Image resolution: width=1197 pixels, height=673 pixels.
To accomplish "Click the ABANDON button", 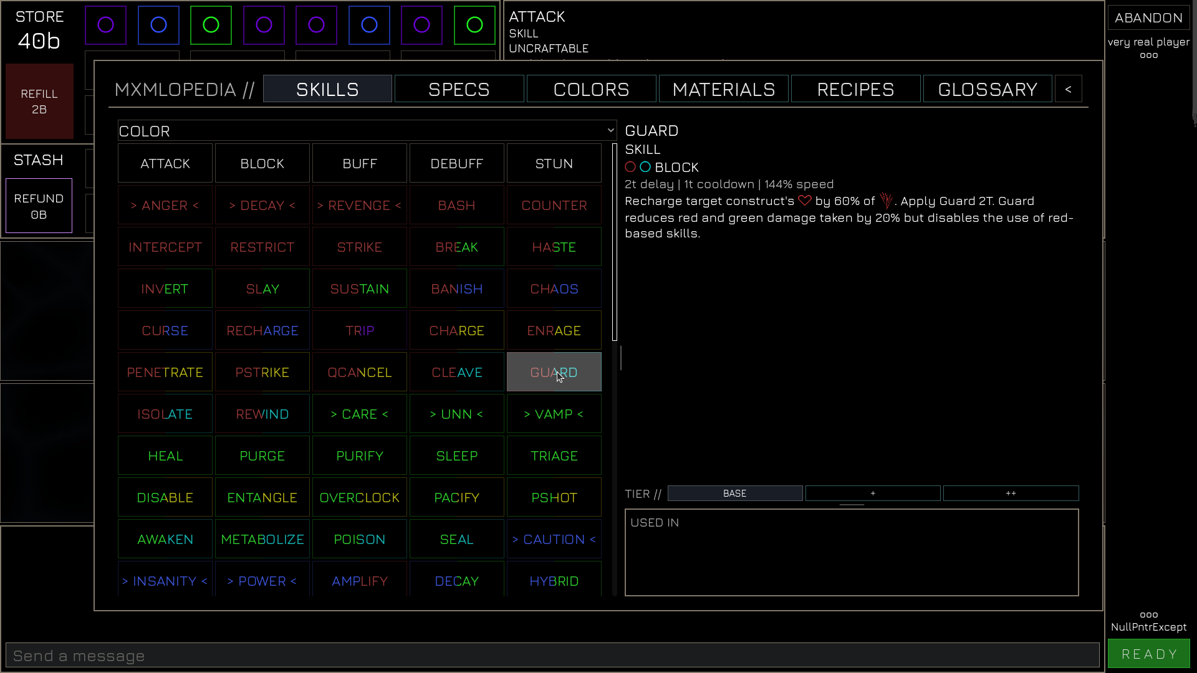I will (1148, 17).
